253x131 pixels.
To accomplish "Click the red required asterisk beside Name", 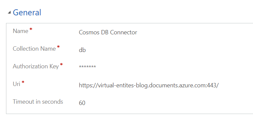I will coord(31,29).
